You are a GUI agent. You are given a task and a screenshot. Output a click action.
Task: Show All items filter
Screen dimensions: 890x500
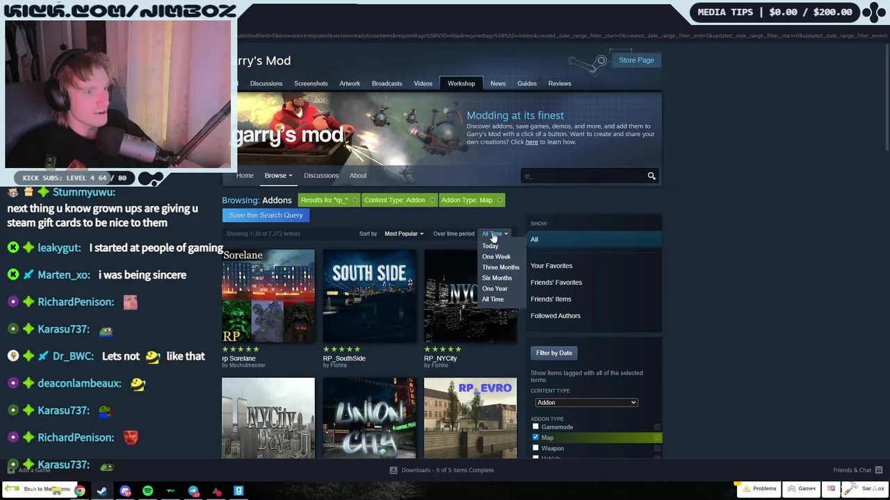click(596, 240)
